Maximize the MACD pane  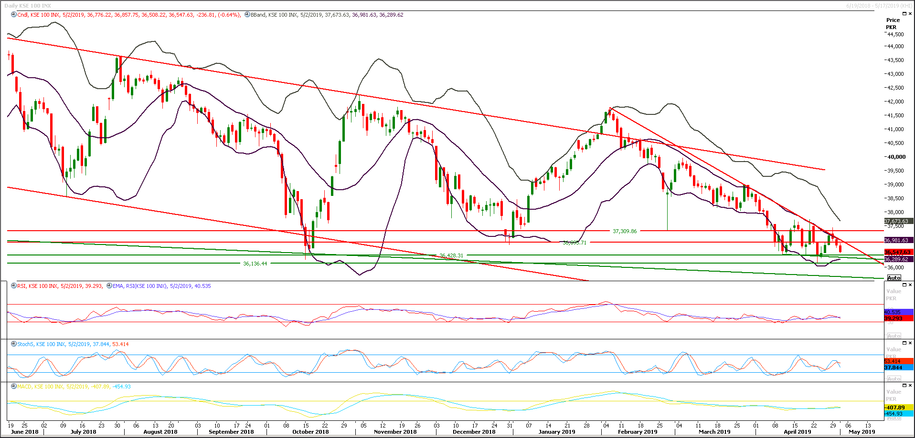[904, 385]
